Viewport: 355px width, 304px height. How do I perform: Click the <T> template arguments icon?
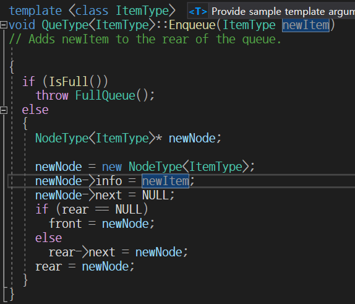(198, 11)
